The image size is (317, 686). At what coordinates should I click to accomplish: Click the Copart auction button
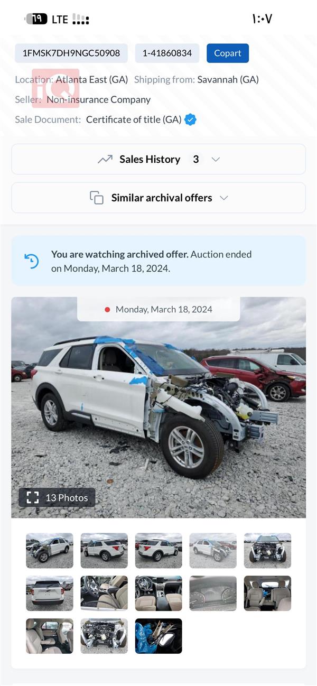pos(228,53)
